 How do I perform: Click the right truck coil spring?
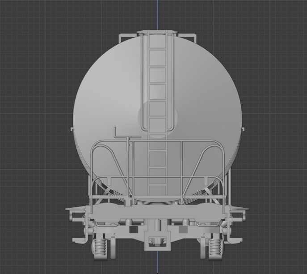(x=215, y=247)
